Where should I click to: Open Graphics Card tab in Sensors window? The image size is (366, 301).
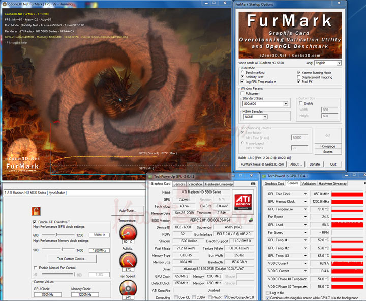click(274, 184)
